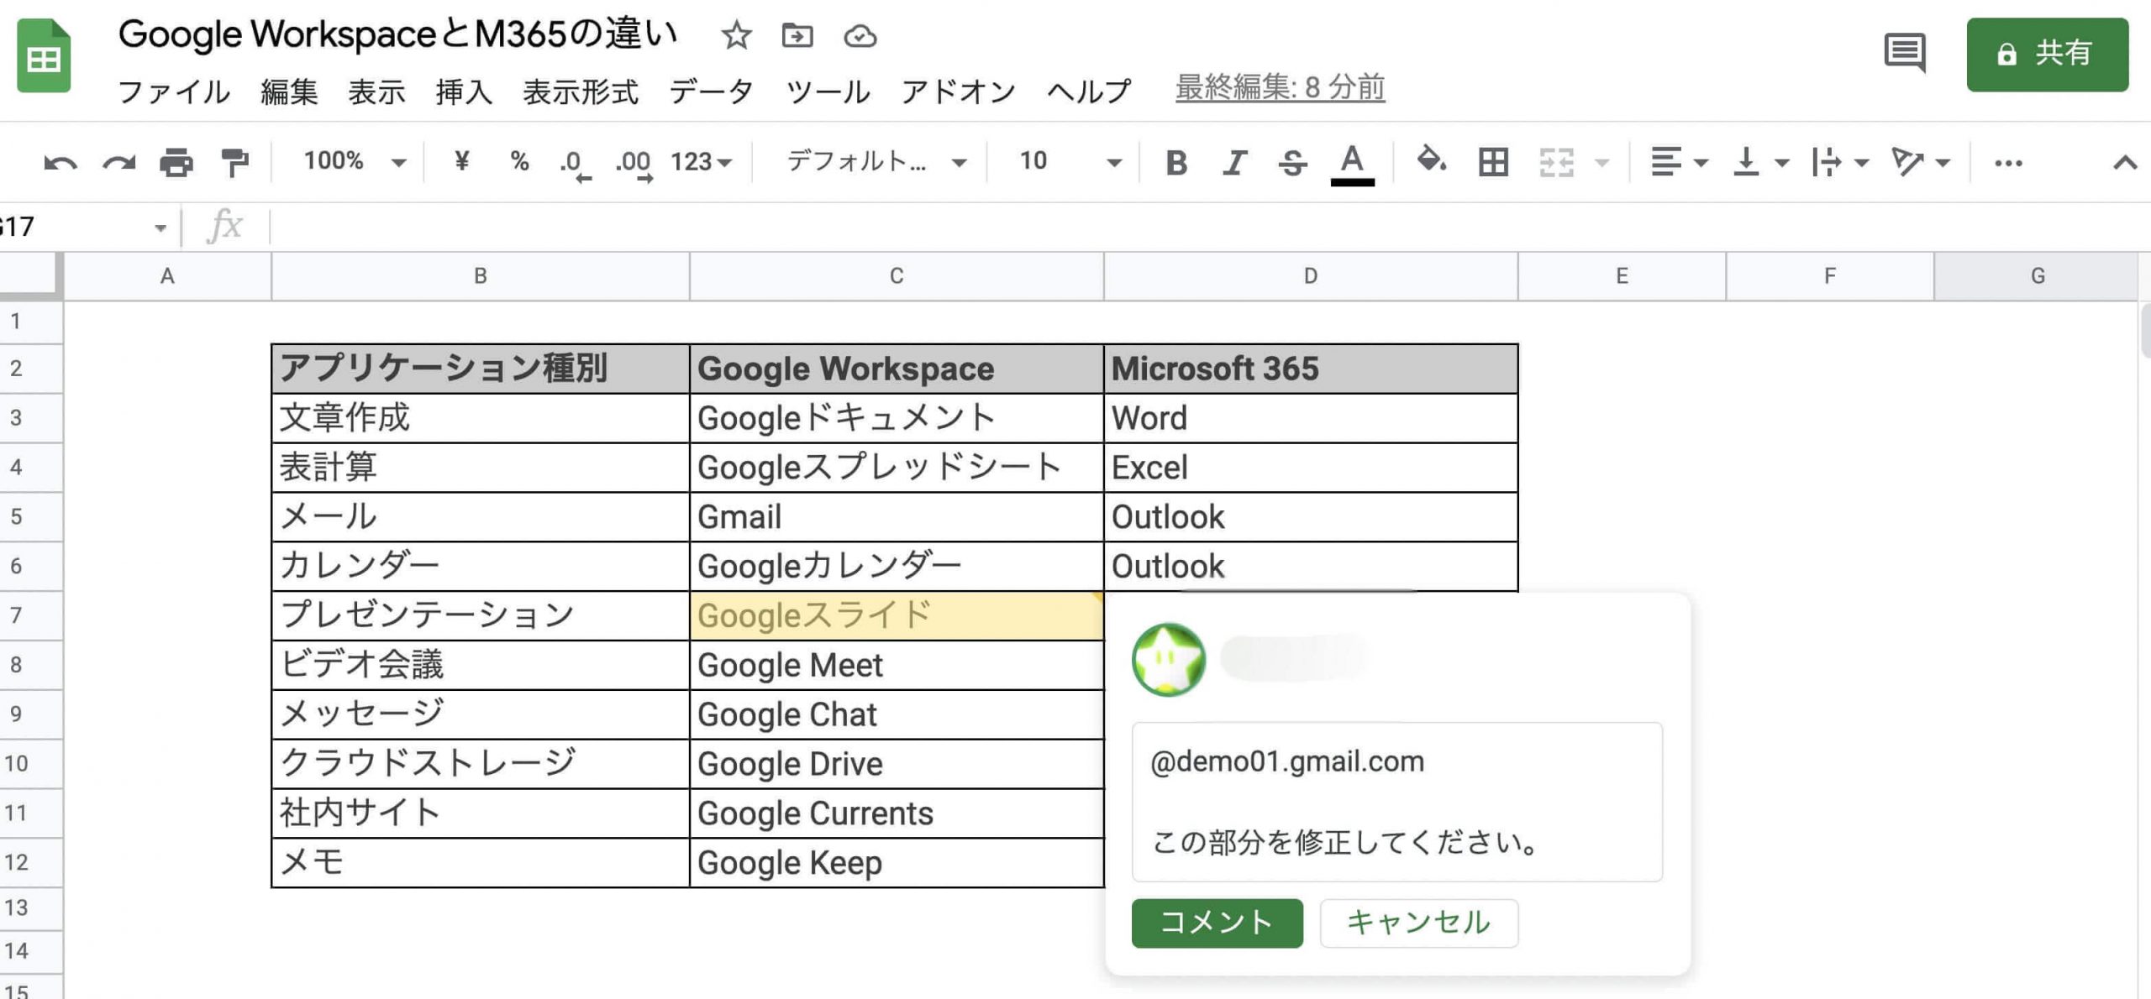This screenshot has height=999, width=2151.
Task: Open the name box dropdown arrow
Action: pos(160,228)
